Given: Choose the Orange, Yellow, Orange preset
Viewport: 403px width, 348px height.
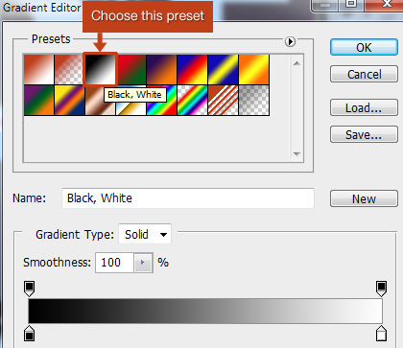Looking at the screenshot, I should click(x=254, y=70).
